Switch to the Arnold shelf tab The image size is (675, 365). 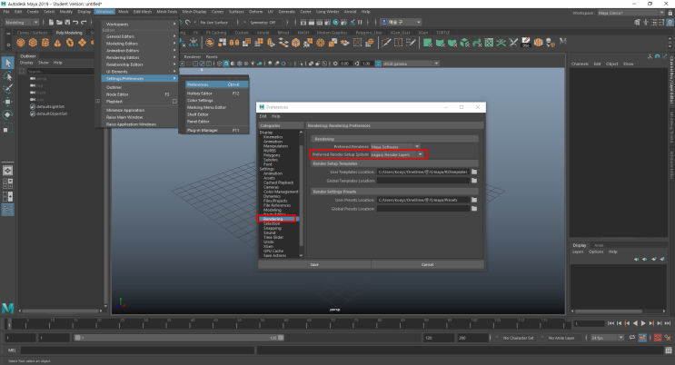263,33
